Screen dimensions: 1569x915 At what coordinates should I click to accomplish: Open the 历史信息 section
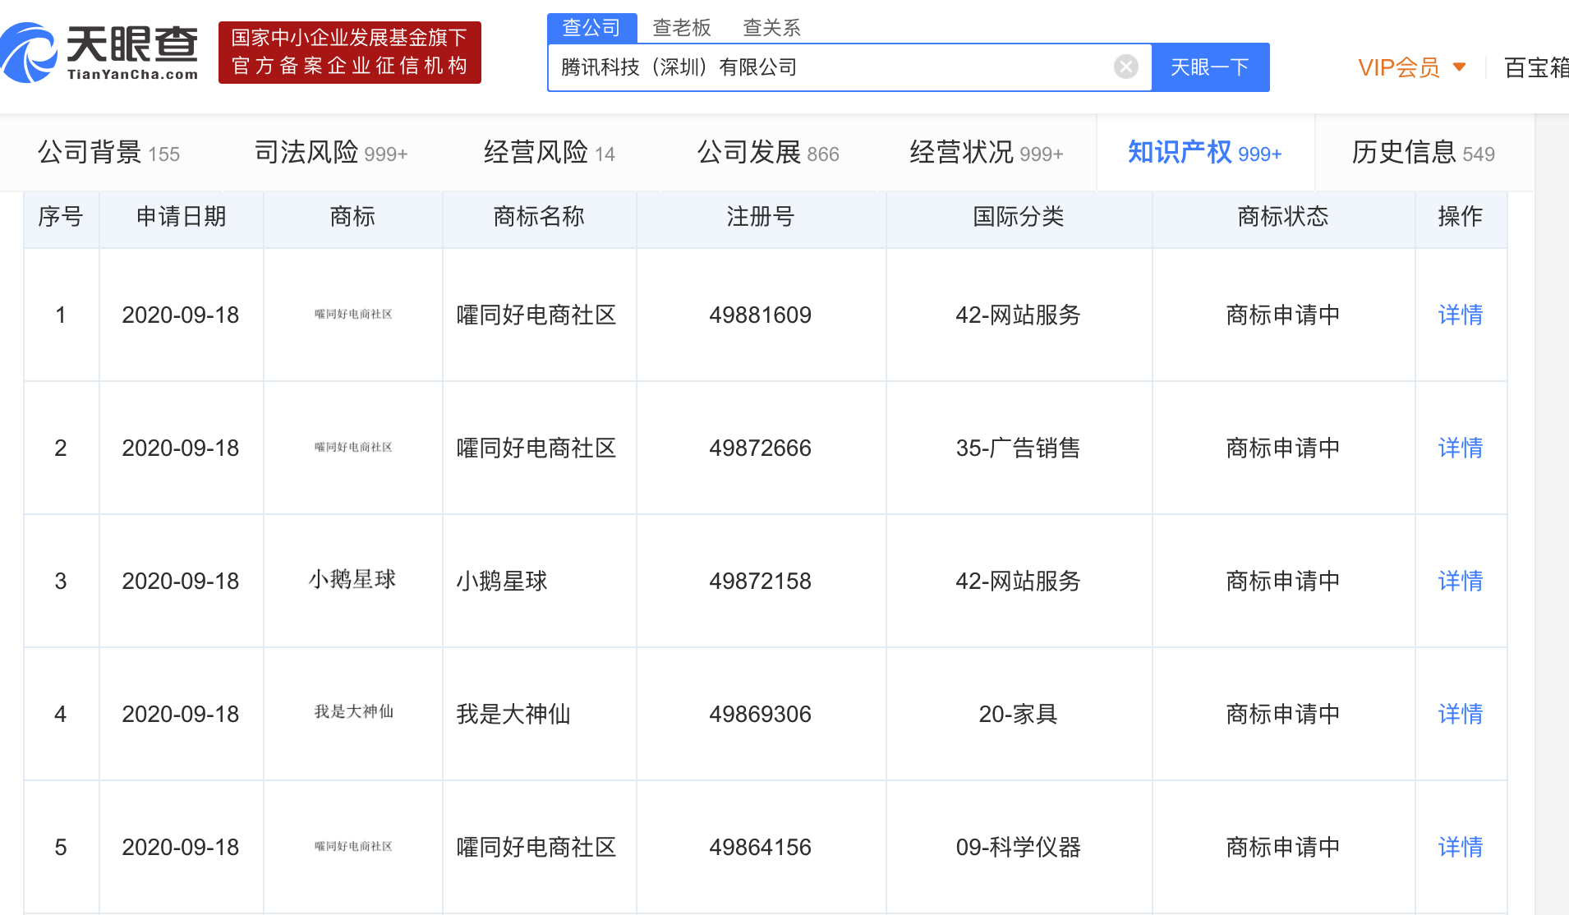tap(1423, 153)
